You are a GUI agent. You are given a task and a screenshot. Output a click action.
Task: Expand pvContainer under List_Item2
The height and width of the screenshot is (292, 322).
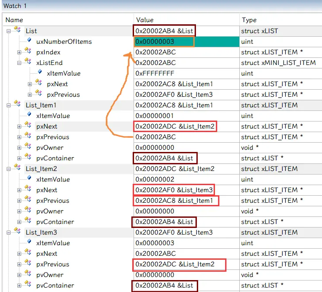[x=19, y=222]
